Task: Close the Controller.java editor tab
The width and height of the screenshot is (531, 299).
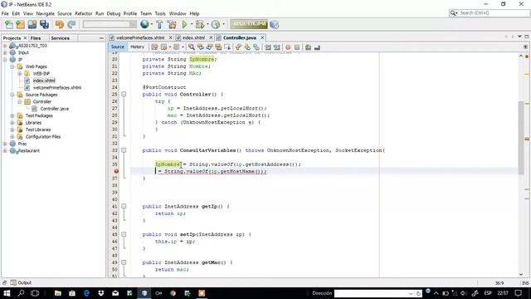Action: pos(262,37)
